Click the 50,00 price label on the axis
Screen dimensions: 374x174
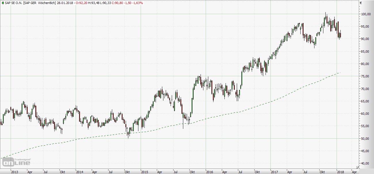click(366, 139)
